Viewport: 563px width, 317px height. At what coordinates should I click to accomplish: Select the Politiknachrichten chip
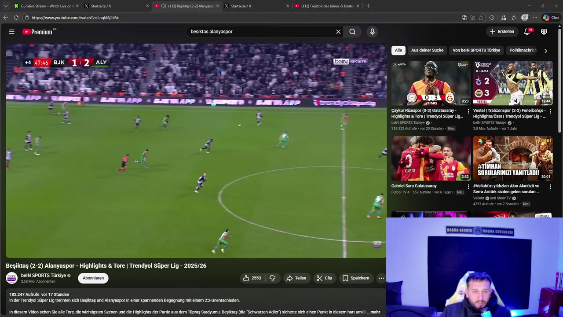(523, 51)
